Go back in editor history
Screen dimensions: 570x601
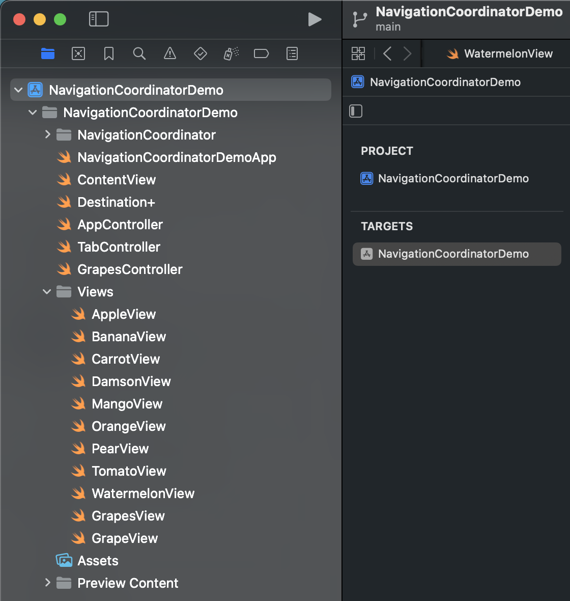tap(387, 53)
